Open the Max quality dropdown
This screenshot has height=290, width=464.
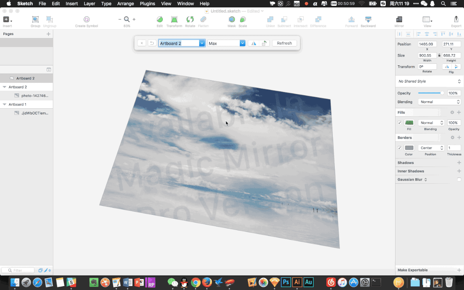click(x=243, y=43)
